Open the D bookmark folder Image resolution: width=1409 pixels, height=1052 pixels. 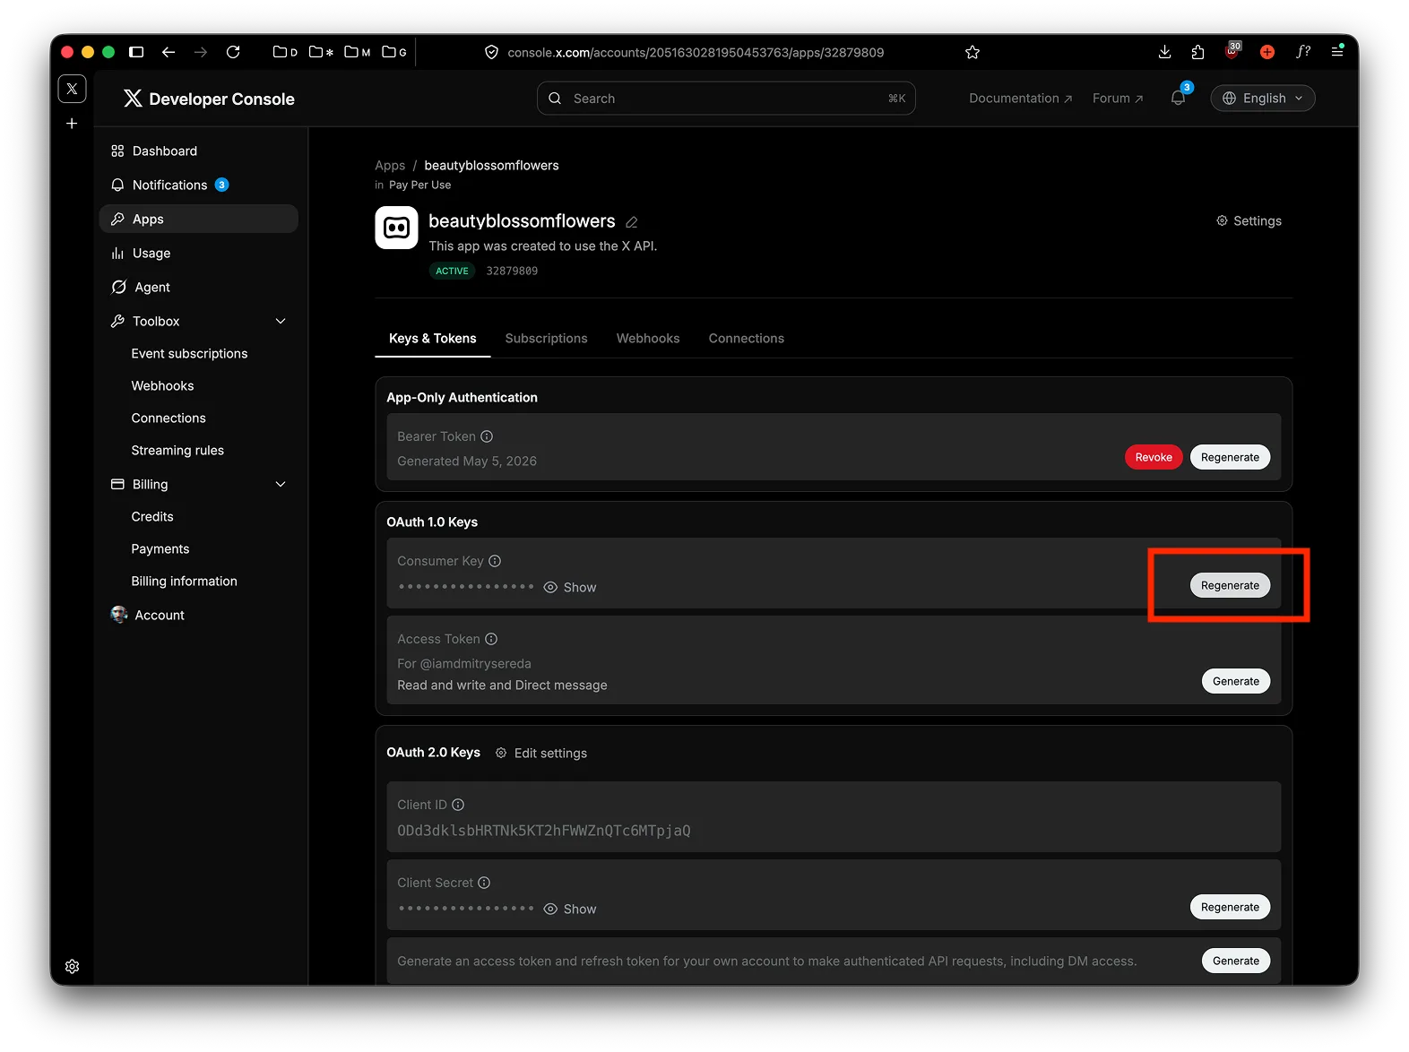285,52
